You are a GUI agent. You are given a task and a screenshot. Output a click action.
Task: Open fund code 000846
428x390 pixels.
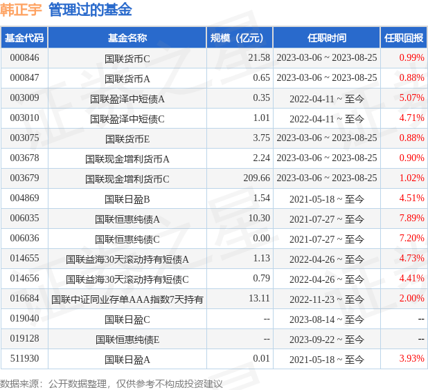[24, 58]
